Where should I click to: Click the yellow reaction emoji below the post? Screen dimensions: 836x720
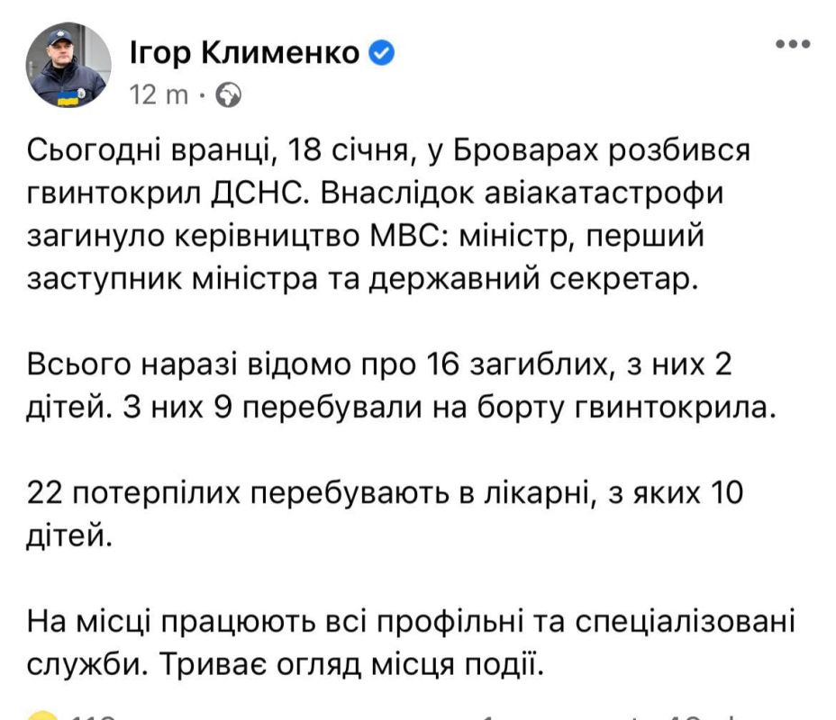(42, 715)
